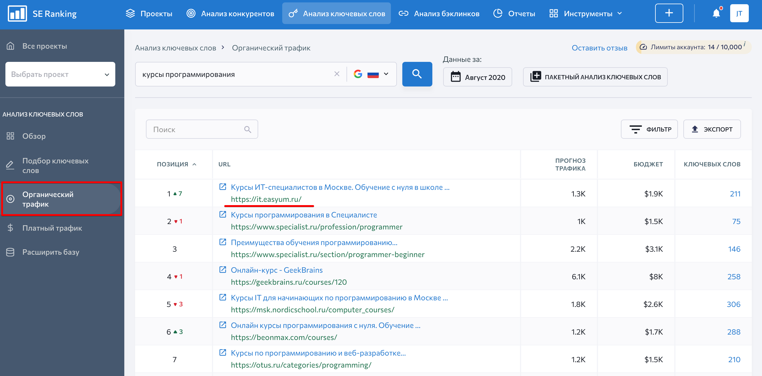Image resolution: width=762 pixels, height=376 pixels.
Task: Open the Google Russia region dropdown
Action: 371,74
